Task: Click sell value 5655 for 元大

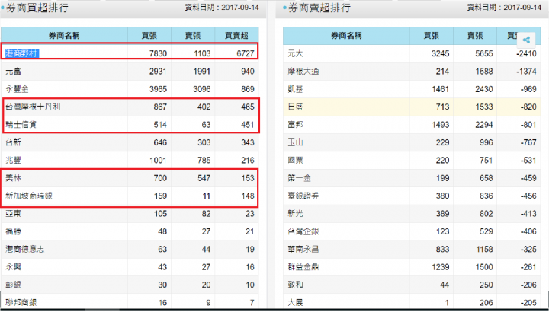Action: tap(484, 53)
